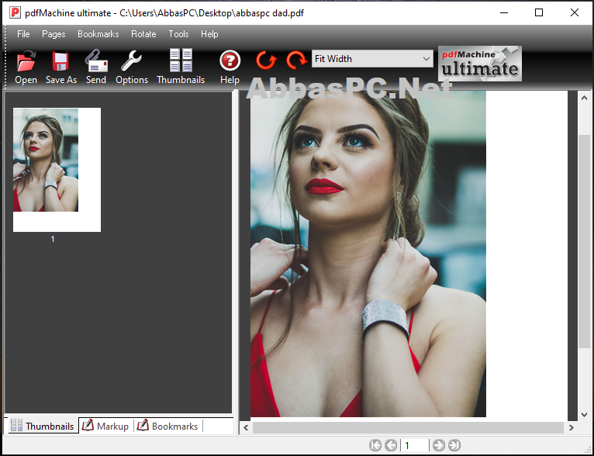Viewport: 594px width, 456px height.
Task: Open the Fit Width zoom dropdown
Action: (x=372, y=59)
